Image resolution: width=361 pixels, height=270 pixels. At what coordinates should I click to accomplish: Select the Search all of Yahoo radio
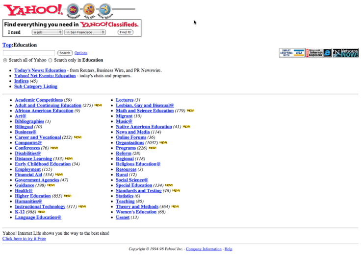[5, 60]
